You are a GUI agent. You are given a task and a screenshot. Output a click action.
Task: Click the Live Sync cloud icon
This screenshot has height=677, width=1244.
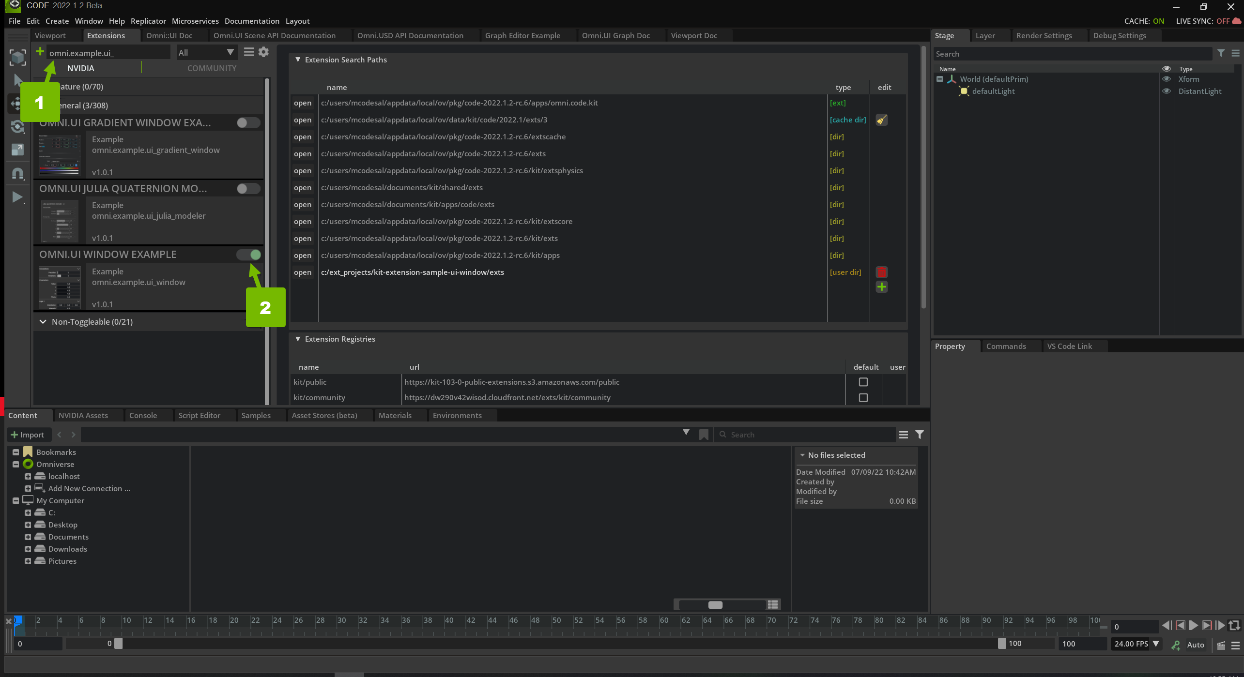pyautogui.click(x=1236, y=21)
